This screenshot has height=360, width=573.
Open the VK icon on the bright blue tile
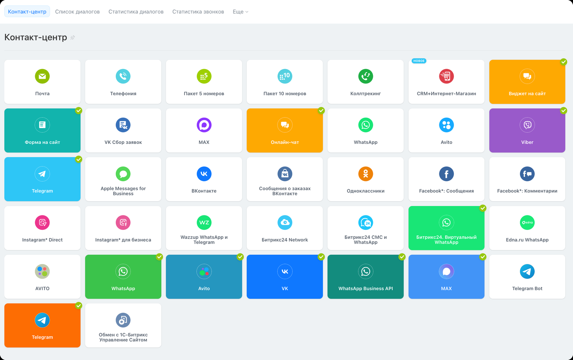pos(285,271)
